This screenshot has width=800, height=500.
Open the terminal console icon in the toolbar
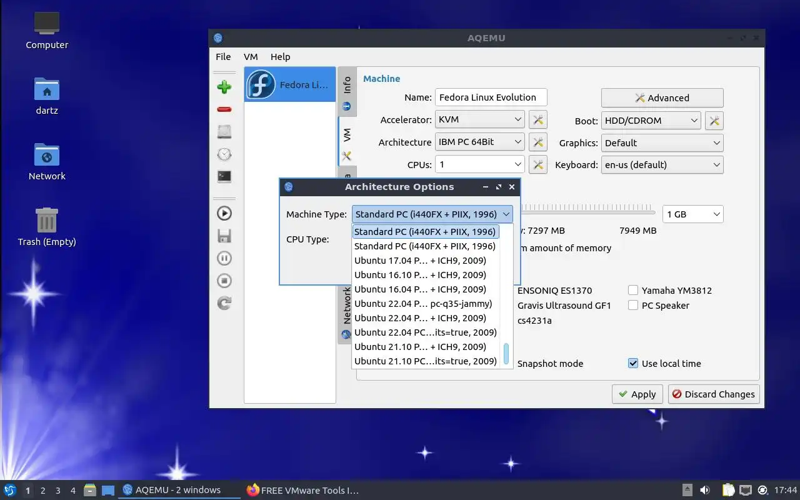click(224, 177)
